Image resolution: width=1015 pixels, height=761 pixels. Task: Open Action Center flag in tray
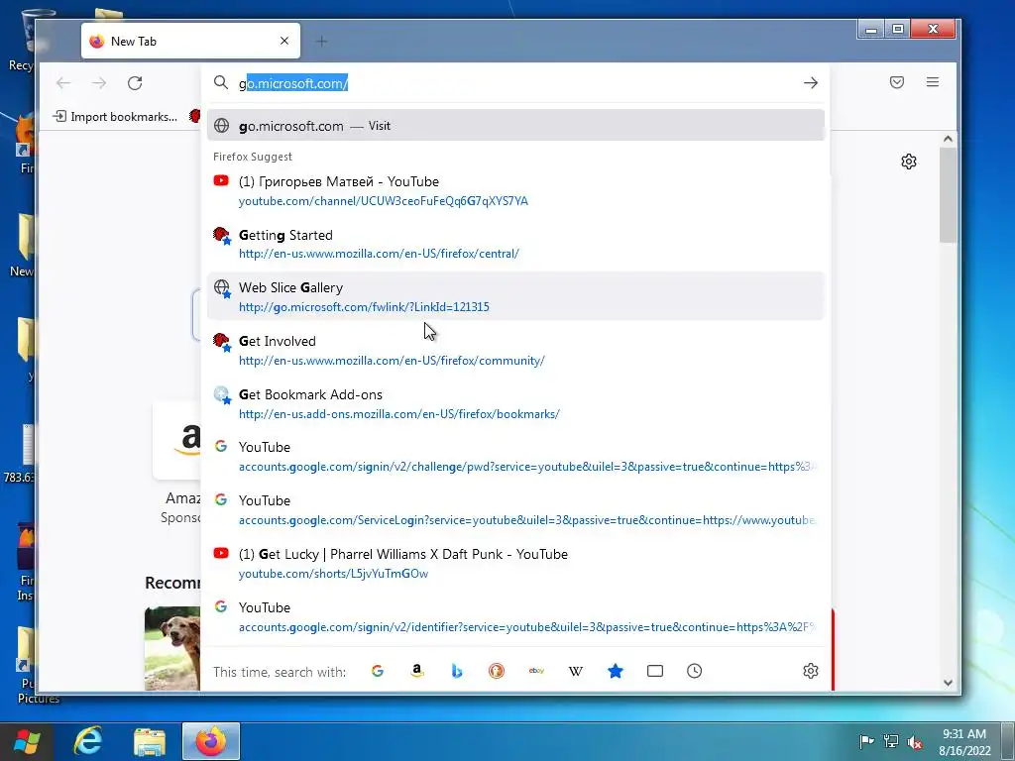pos(866,741)
